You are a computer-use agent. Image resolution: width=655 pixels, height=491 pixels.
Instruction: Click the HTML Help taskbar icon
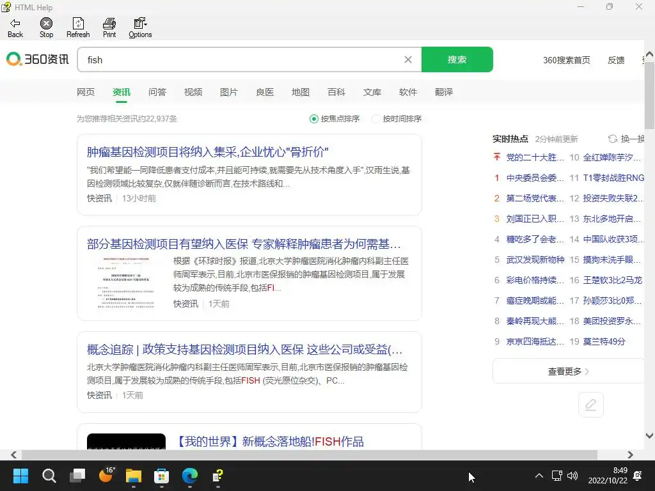coord(217,476)
